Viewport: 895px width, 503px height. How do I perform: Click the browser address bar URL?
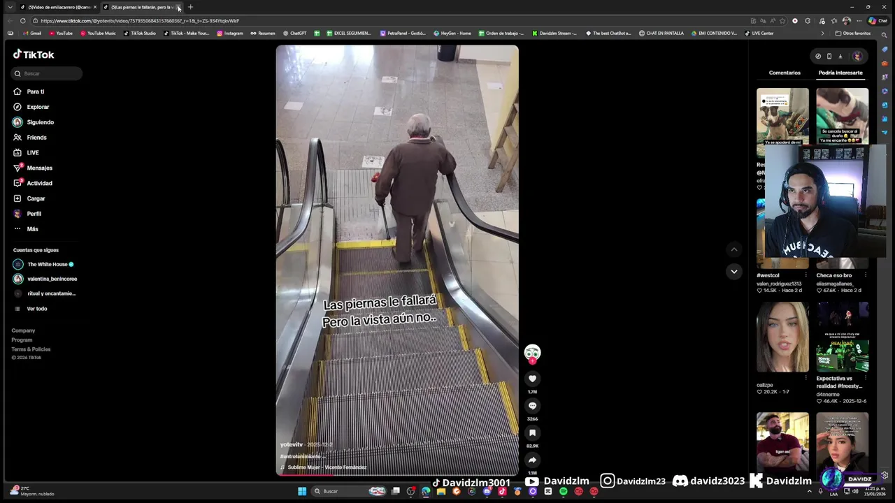[140, 21]
